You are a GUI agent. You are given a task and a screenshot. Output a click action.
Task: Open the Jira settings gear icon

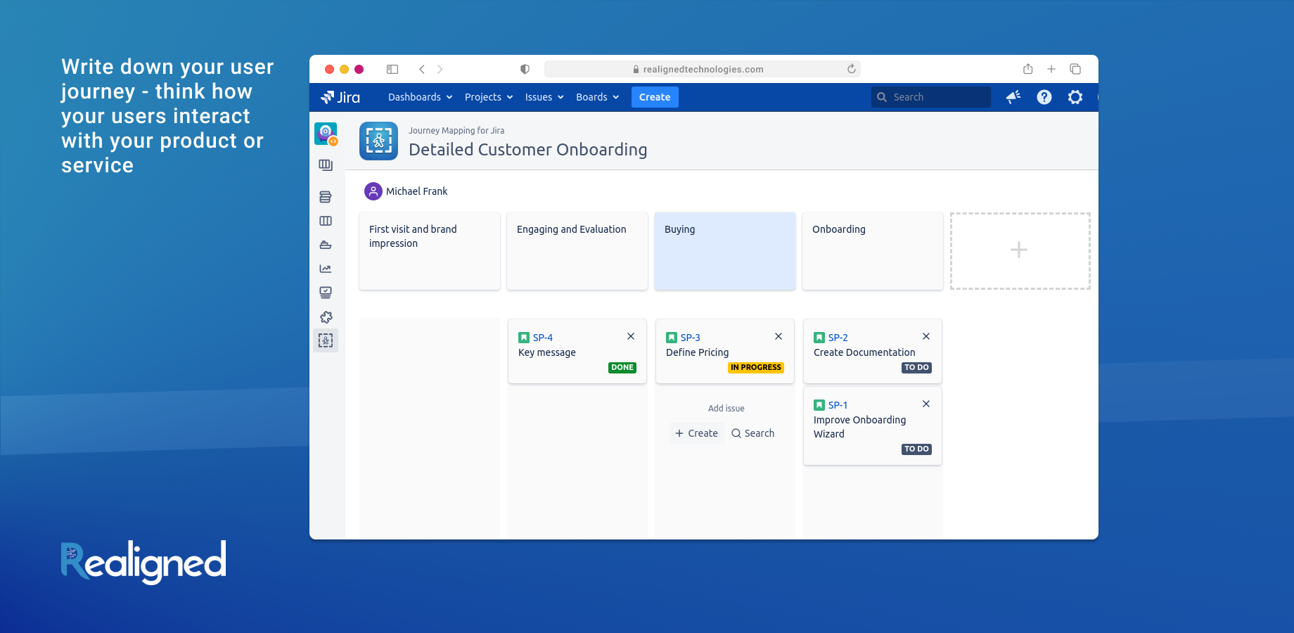tap(1075, 97)
